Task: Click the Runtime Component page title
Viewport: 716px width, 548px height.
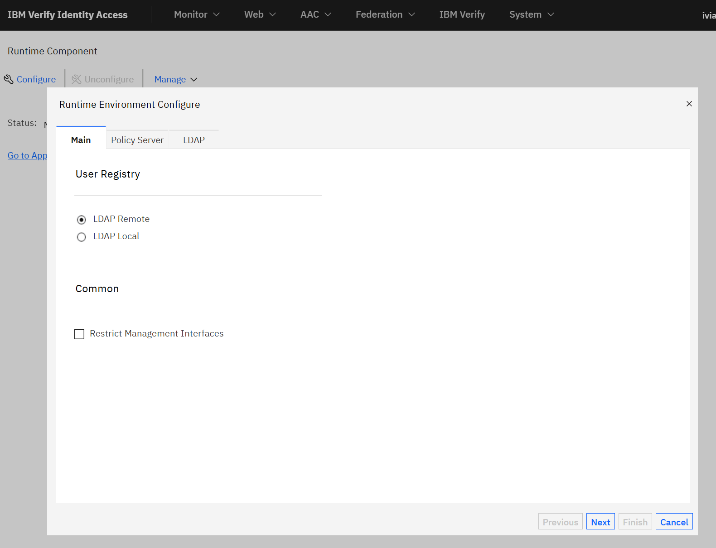Action: (52, 51)
